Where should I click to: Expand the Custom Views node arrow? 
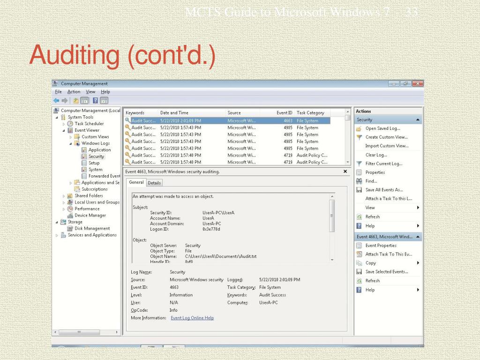(71, 137)
